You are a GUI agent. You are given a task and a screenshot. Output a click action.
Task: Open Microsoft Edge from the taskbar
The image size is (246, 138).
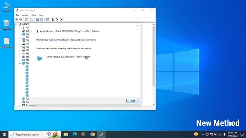pos(75,135)
